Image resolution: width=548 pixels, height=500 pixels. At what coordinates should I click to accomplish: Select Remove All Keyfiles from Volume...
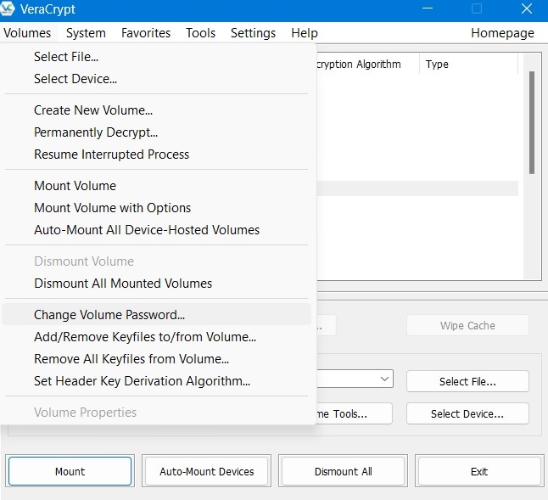point(156,359)
